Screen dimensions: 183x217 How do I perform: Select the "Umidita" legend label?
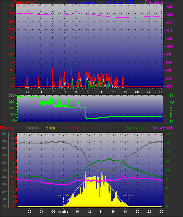click(33, 128)
